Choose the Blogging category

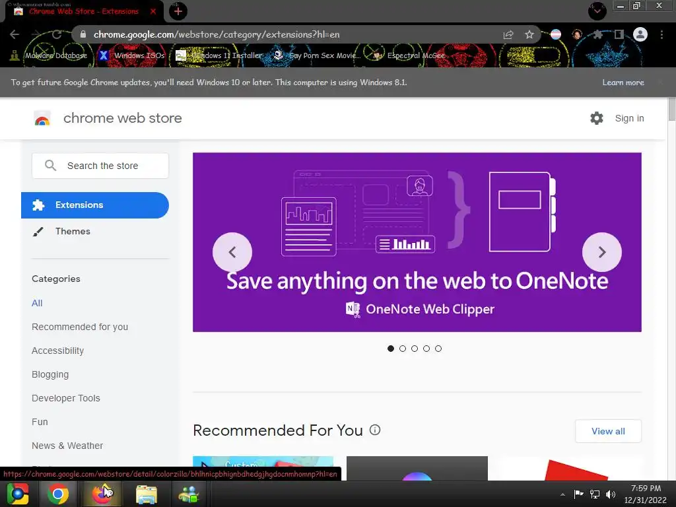50,374
